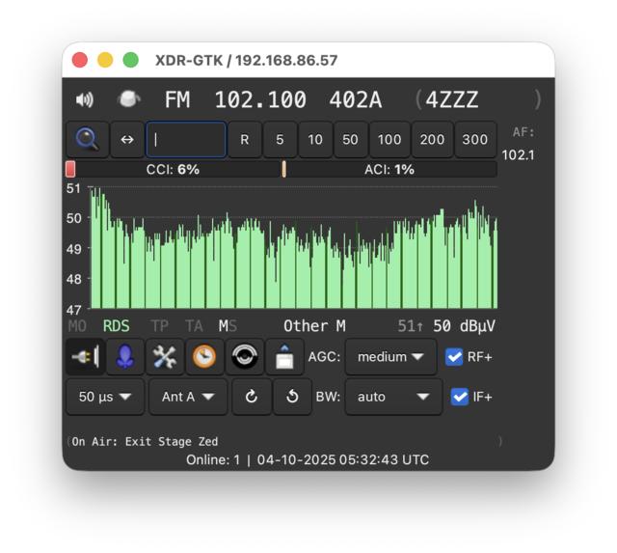Screen dimensions: 617x553
Task: Select the 10 kHz step button
Action: click(x=315, y=139)
